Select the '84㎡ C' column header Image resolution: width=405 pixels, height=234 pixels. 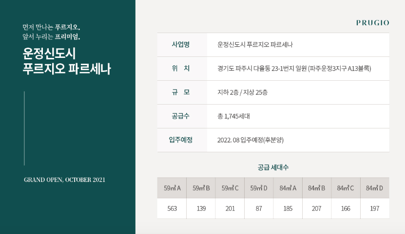point(346,188)
